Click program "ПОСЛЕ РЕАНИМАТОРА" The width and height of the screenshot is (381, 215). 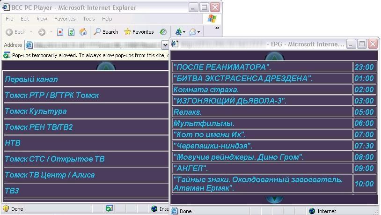tap(262, 67)
